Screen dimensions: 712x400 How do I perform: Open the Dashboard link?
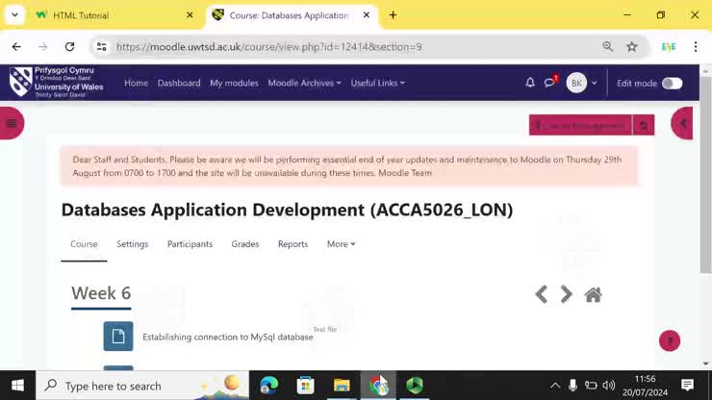[x=179, y=84]
